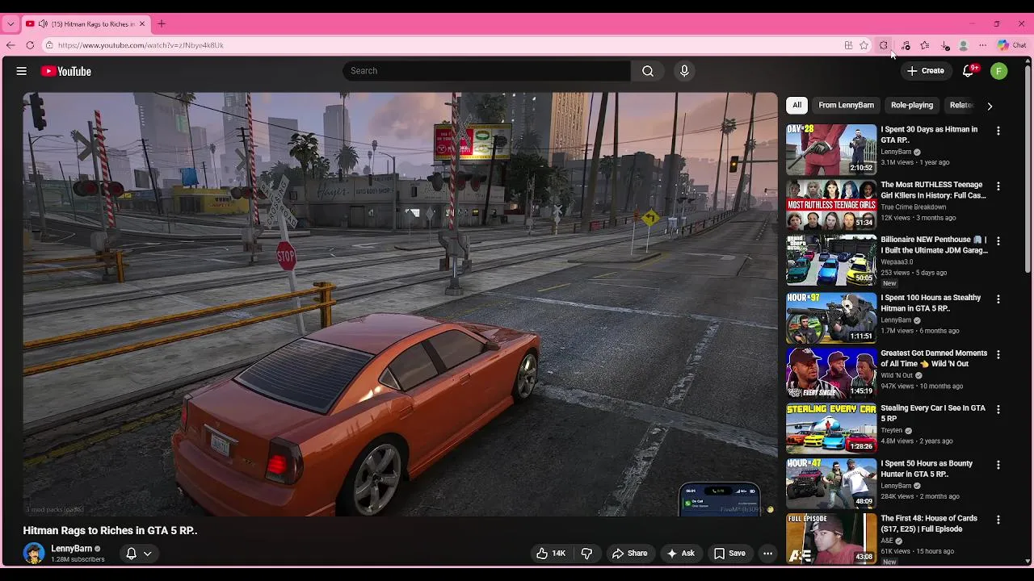Add this page to favorites star

point(864,45)
